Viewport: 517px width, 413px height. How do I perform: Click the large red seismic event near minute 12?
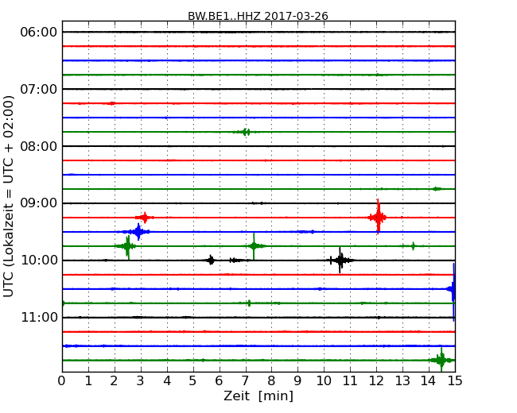click(378, 217)
